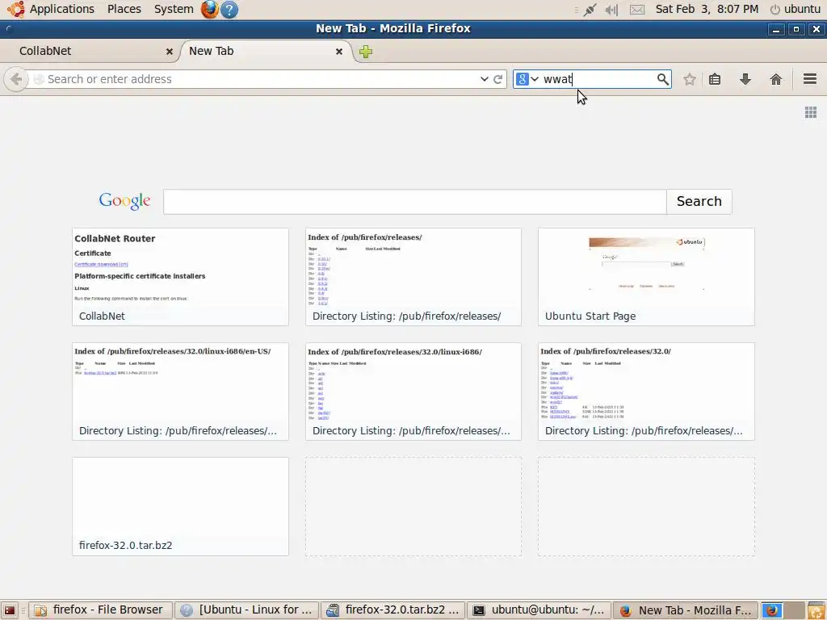Open the volume speaker icon
This screenshot has height=620, width=827.
(611, 10)
